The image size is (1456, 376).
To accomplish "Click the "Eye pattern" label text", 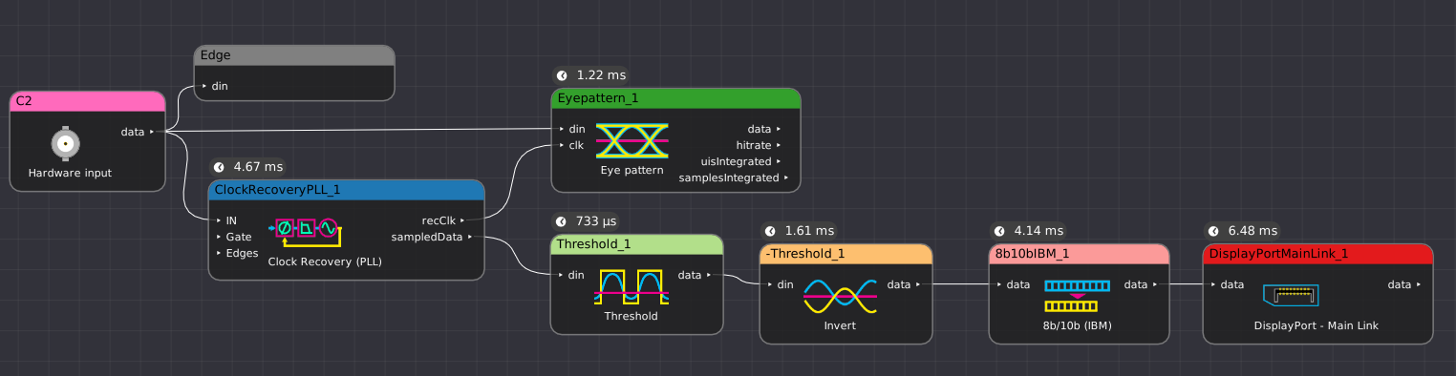I will click(x=632, y=171).
